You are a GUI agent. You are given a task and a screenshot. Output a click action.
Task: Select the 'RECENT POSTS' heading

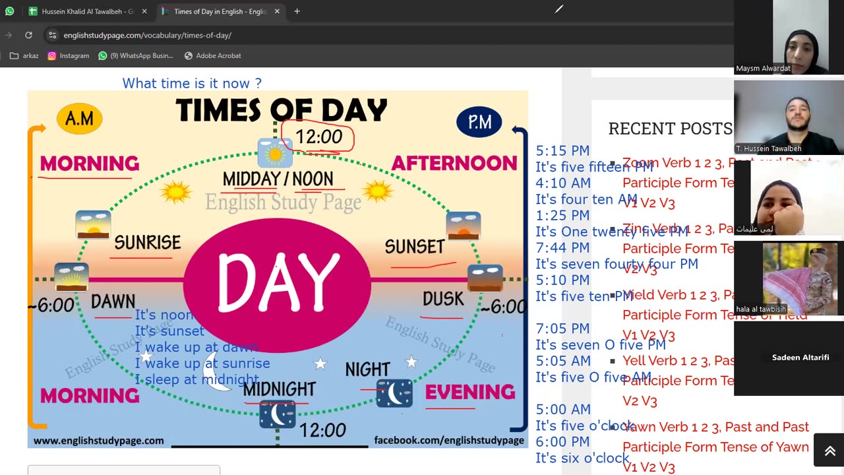(x=670, y=128)
